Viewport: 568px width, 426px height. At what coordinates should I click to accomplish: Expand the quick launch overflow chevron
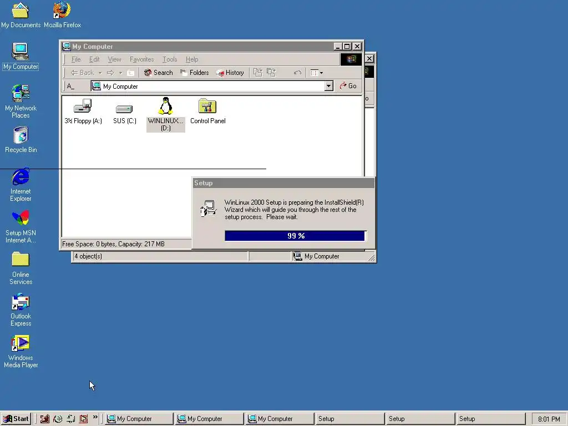(95, 417)
